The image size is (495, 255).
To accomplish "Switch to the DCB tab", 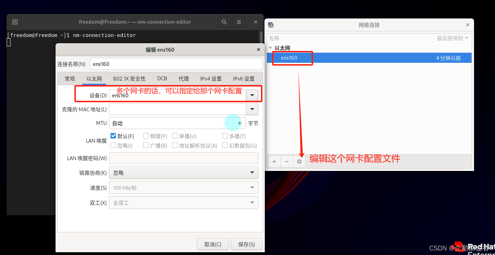I will pos(162,79).
